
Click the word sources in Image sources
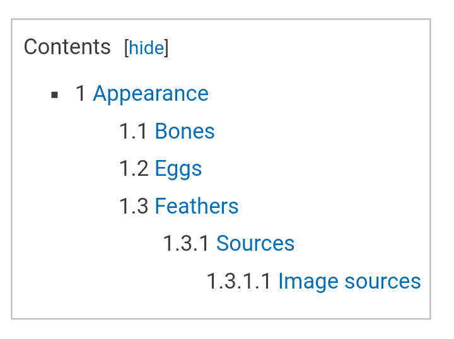point(383,282)
